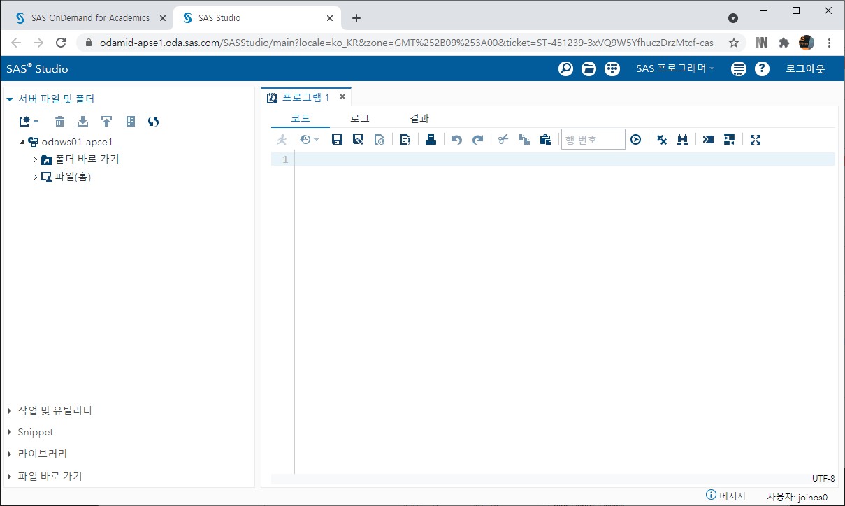Switch to the 결과 tab
This screenshot has height=506, width=845.
tap(419, 118)
